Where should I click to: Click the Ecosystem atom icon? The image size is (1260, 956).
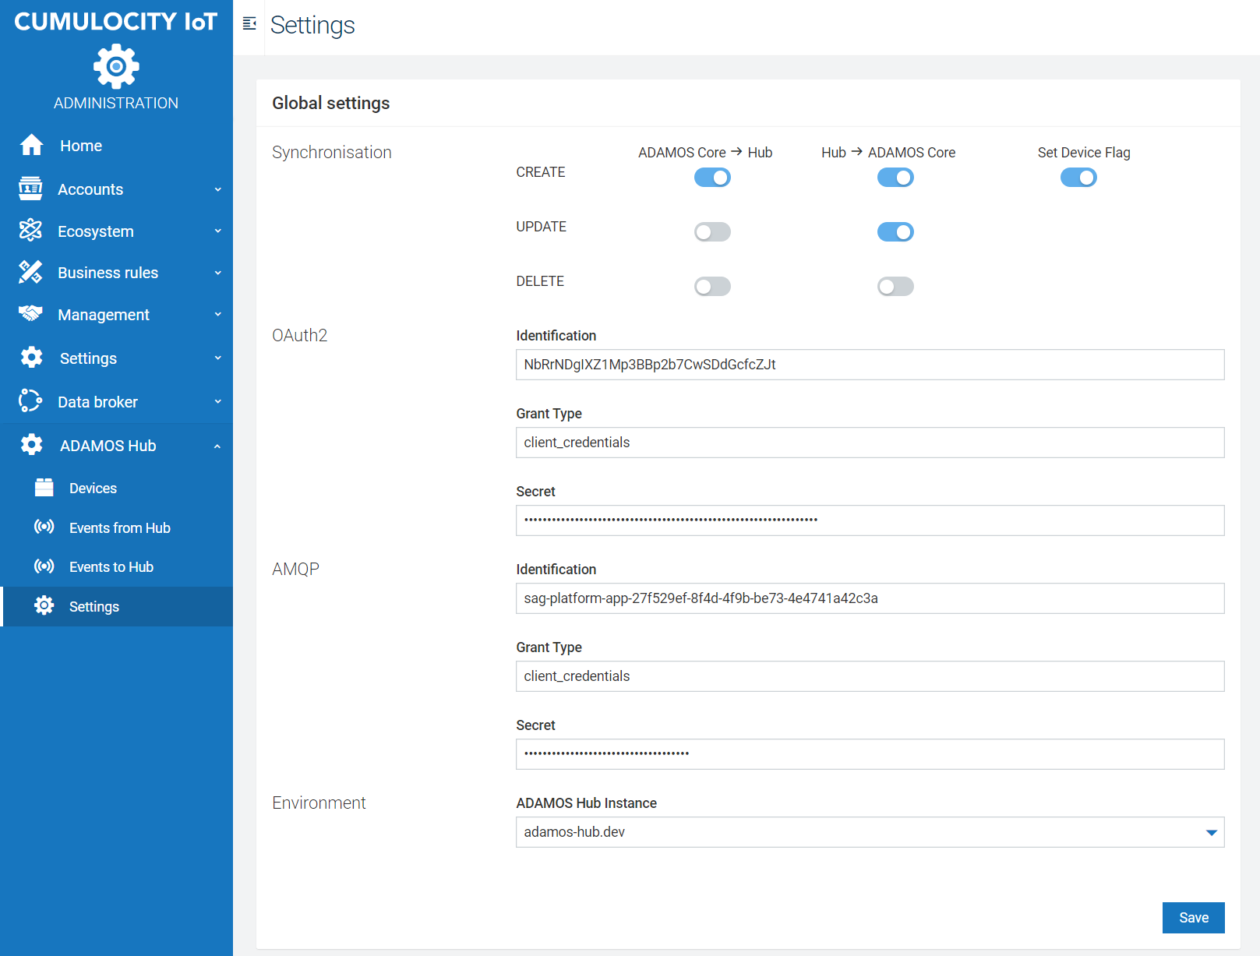coord(30,230)
